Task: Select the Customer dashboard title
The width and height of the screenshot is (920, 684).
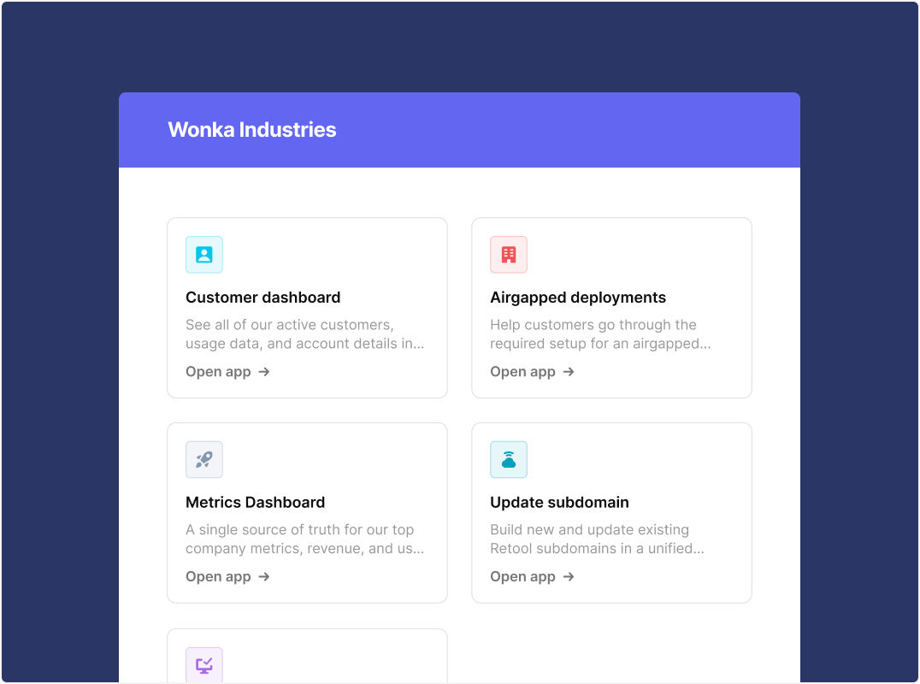Action: [x=262, y=298]
